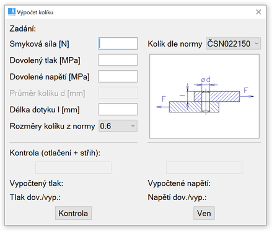Viewport: 272px width, 231px height.
Task: Close the Výpočet kolíku dialog
Action: [x=258, y=12]
